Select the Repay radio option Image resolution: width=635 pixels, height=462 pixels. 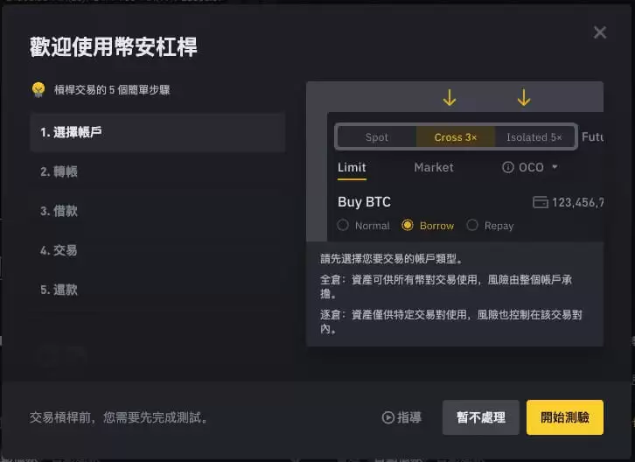pyautogui.click(x=472, y=225)
